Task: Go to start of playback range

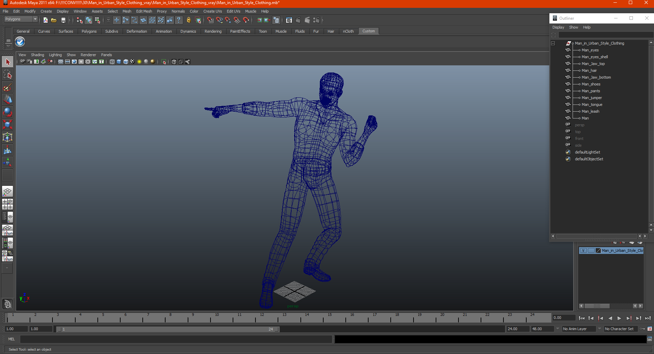Action: pyautogui.click(x=582, y=318)
